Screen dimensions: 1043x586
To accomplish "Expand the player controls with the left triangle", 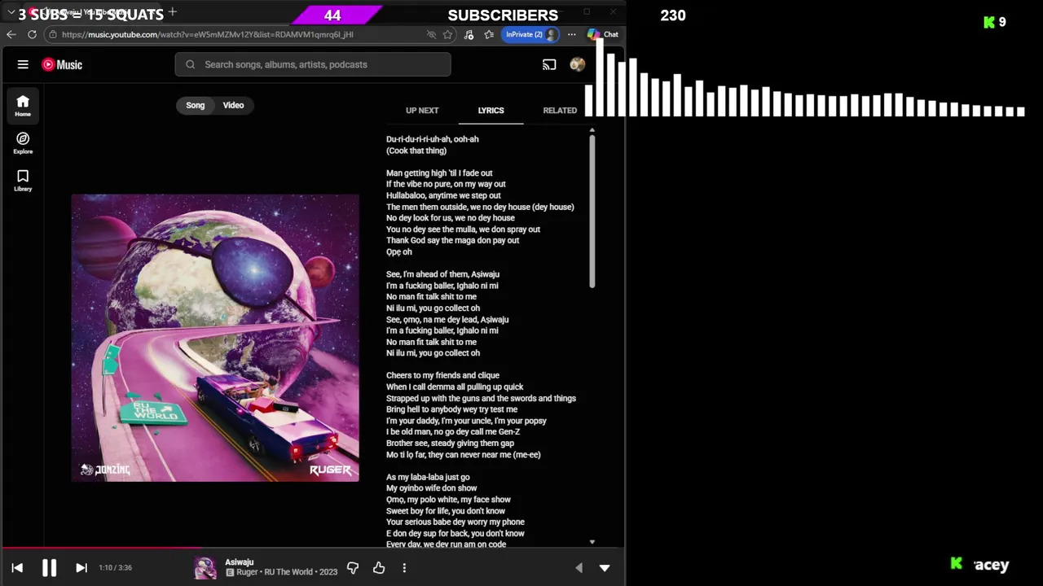I will coord(579,568).
